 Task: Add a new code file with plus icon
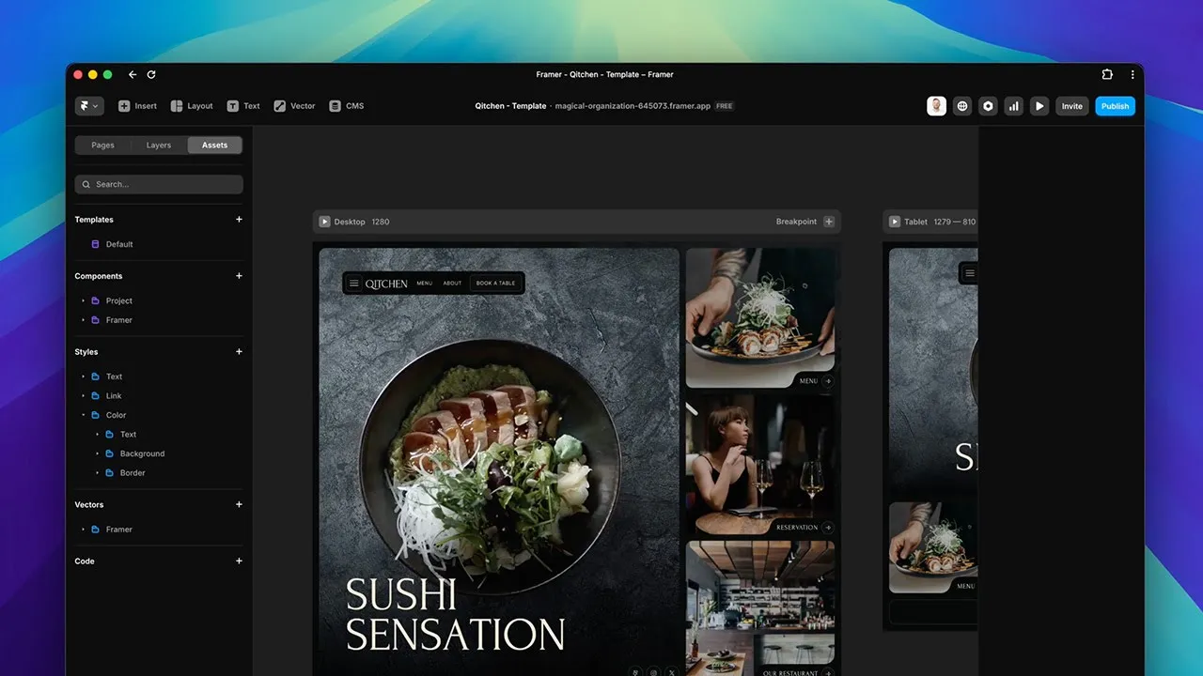239,561
